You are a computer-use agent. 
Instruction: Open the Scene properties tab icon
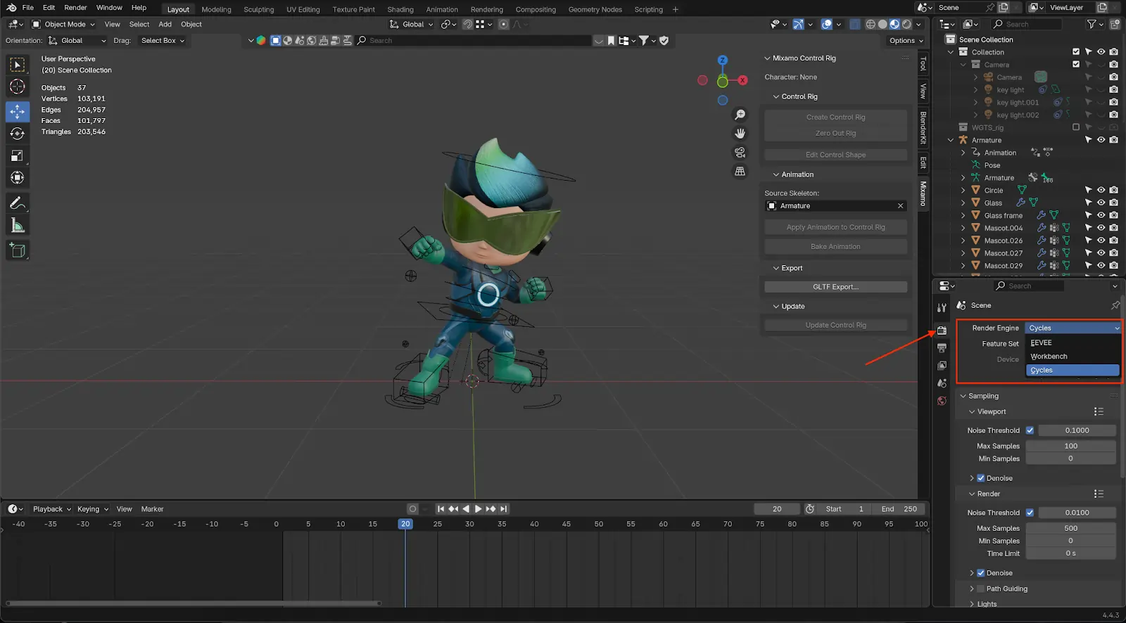coord(942,383)
